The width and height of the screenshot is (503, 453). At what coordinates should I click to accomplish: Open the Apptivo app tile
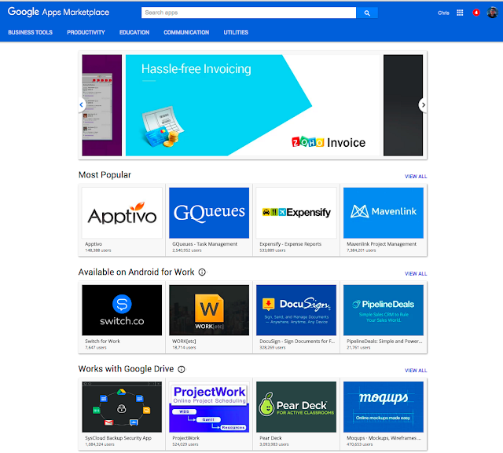[x=122, y=220]
